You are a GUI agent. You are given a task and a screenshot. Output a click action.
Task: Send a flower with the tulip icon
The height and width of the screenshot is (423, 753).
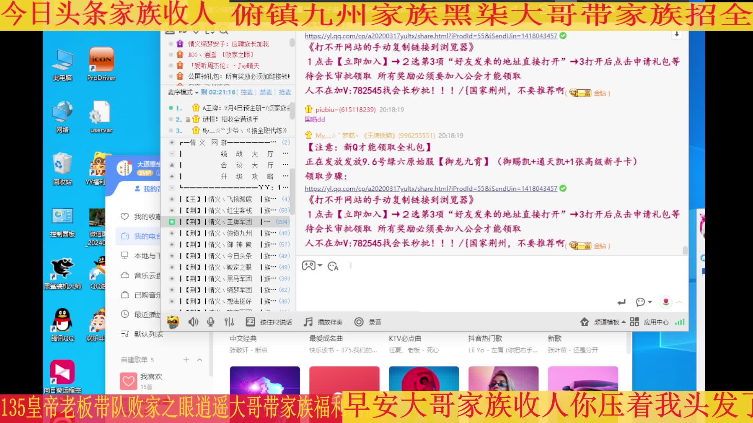[x=666, y=302]
